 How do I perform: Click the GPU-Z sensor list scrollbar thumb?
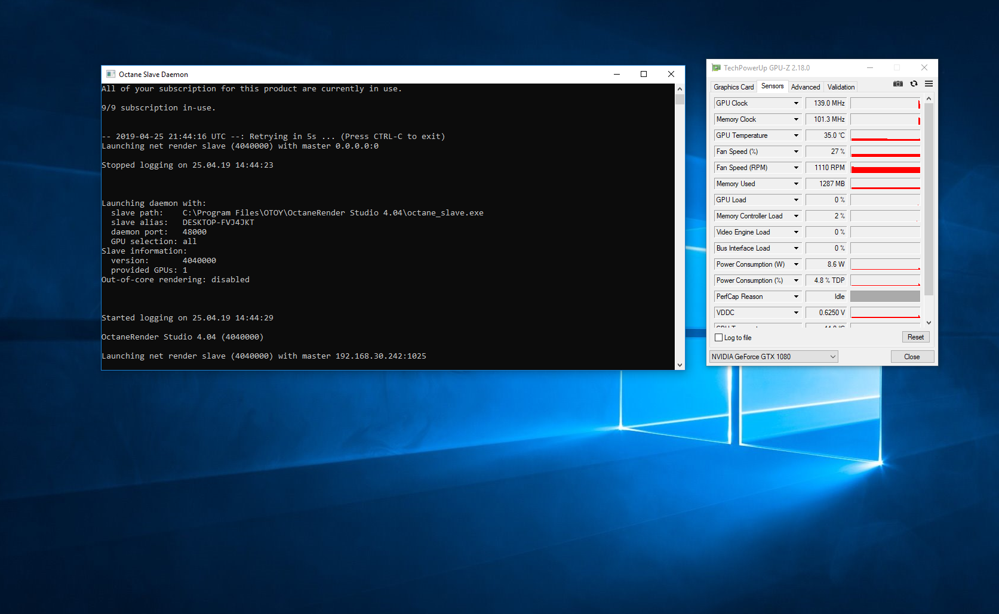pos(929,199)
